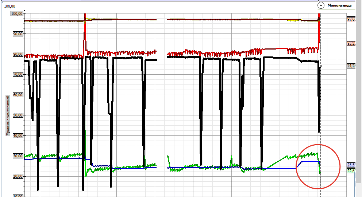Select the 100,00 Y-axis tick label
This screenshot has width=362, height=197.
[x=17, y=13]
